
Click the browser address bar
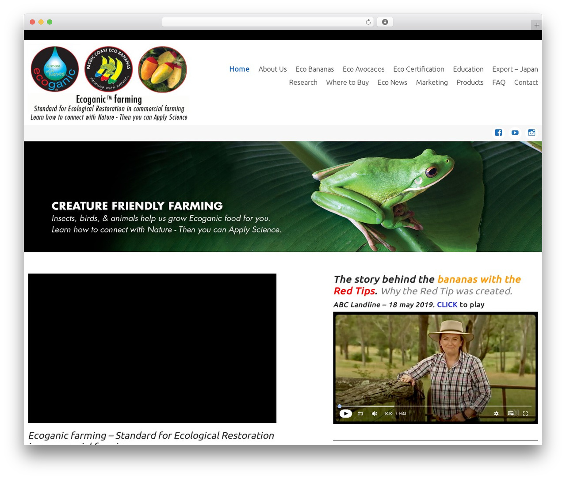(268, 22)
